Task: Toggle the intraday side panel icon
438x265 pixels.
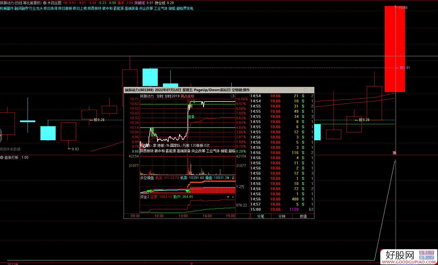Action: click(233, 96)
